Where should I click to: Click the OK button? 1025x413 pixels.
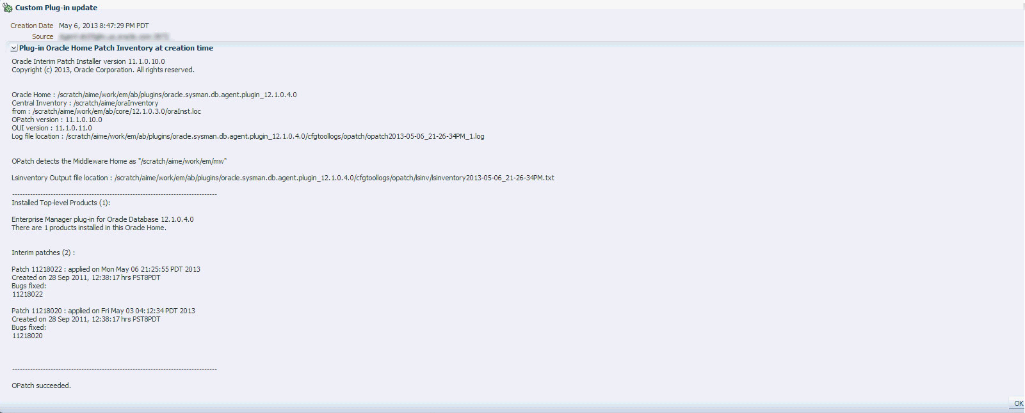pyautogui.click(x=1018, y=403)
